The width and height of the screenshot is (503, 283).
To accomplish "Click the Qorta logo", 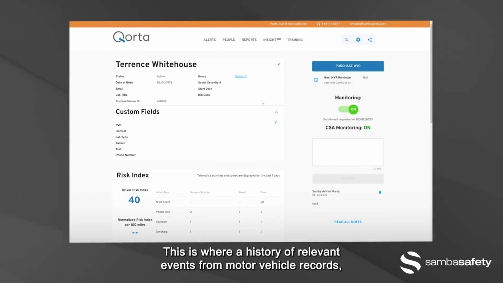I will pos(131,37).
